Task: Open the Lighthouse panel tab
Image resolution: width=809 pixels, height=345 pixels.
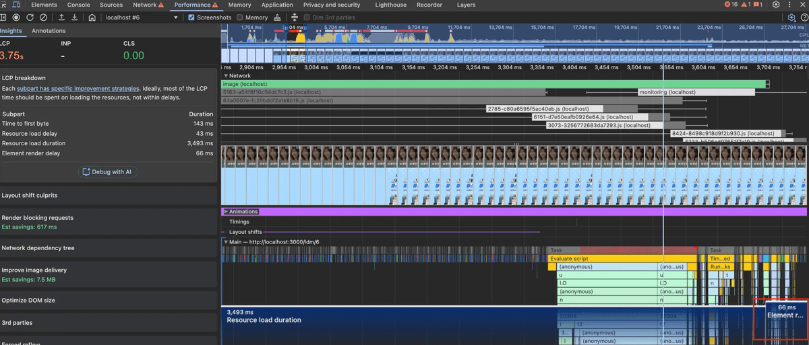Action: (391, 5)
